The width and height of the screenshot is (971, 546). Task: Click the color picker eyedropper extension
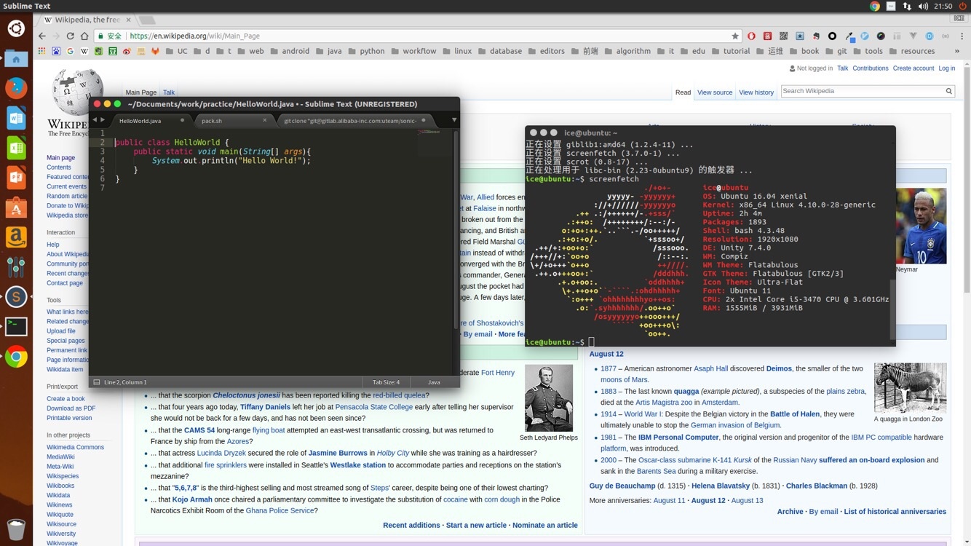coord(849,36)
